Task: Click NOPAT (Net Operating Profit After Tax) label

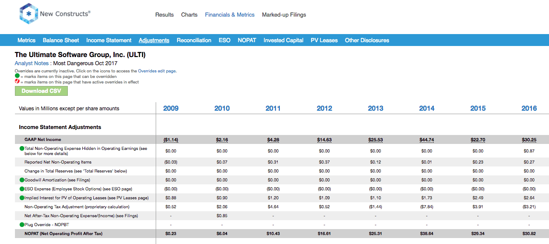Action: pos(64,234)
